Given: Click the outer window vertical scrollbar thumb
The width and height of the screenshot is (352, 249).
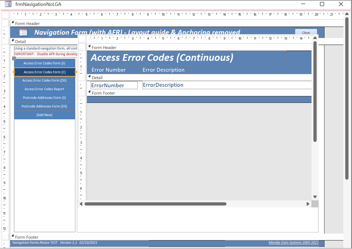Looking at the screenshot, I should 347,98.
